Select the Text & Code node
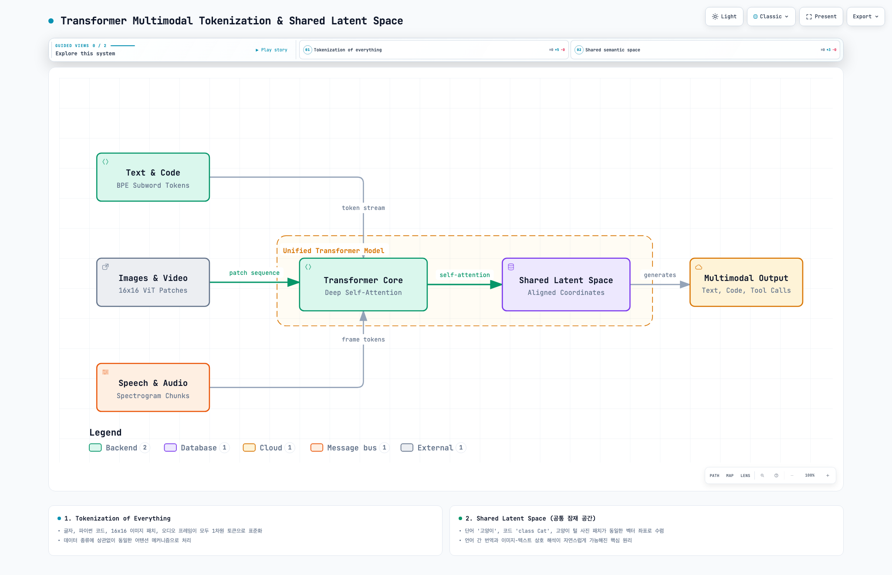This screenshot has width=892, height=575. tap(153, 177)
